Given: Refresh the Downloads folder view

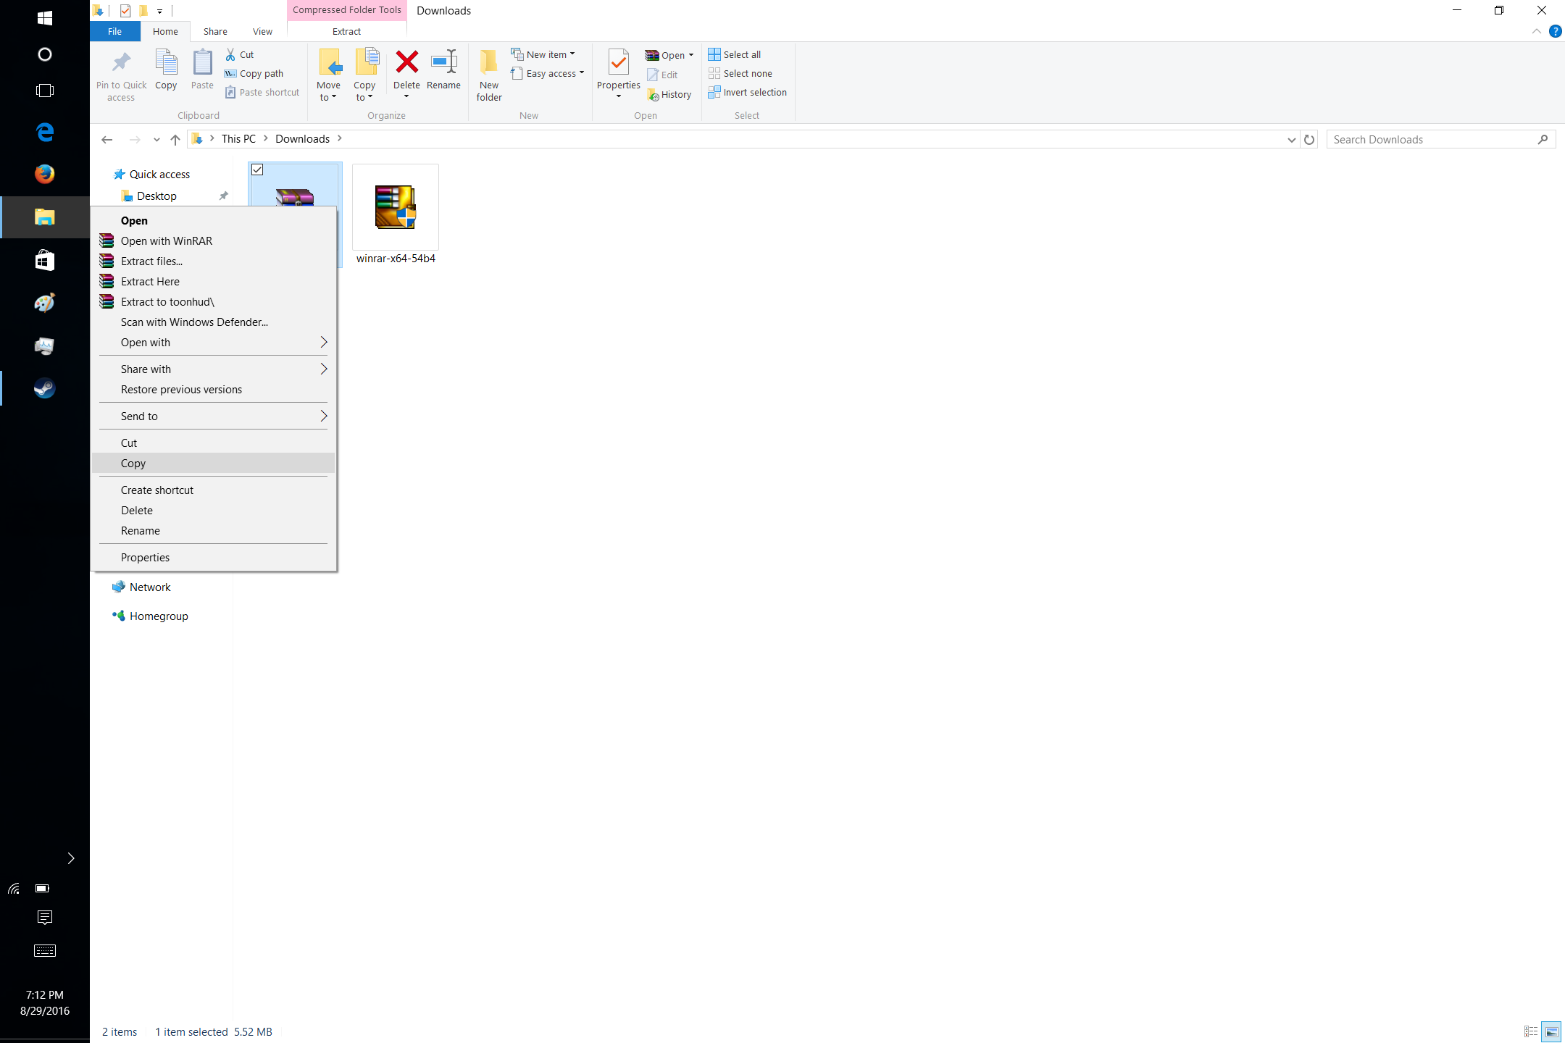Looking at the screenshot, I should coord(1309,139).
